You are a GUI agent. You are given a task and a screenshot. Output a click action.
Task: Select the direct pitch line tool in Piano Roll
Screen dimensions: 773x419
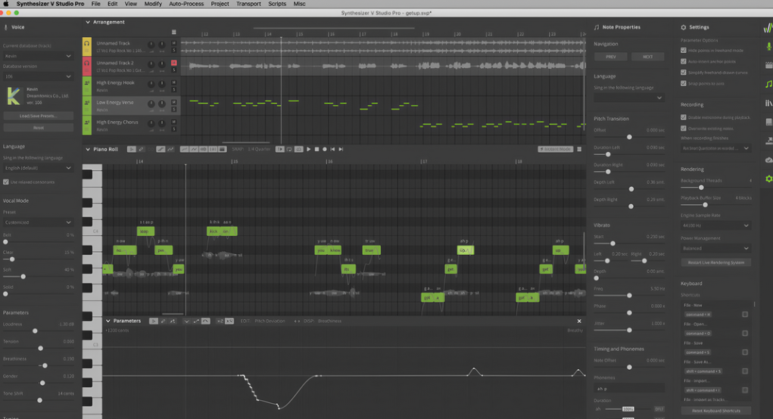pyautogui.click(x=161, y=149)
